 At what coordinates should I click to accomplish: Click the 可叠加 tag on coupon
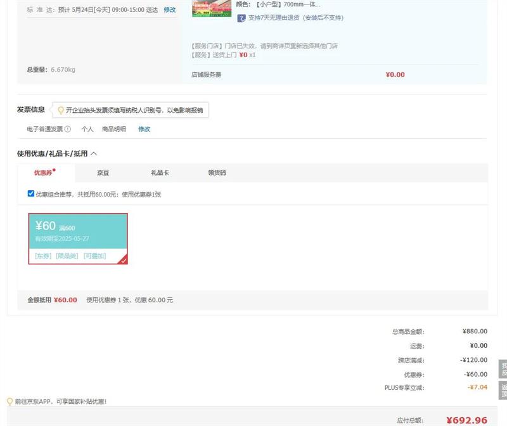click(94, 256)
